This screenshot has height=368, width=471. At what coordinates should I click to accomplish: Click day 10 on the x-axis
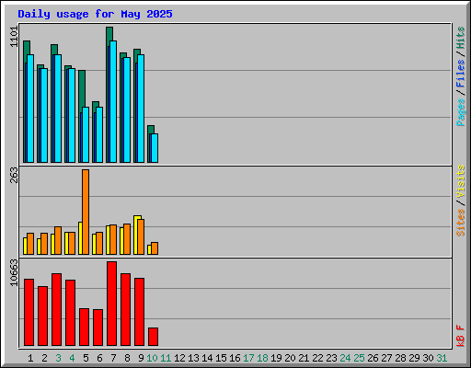(x=152, y=358)
